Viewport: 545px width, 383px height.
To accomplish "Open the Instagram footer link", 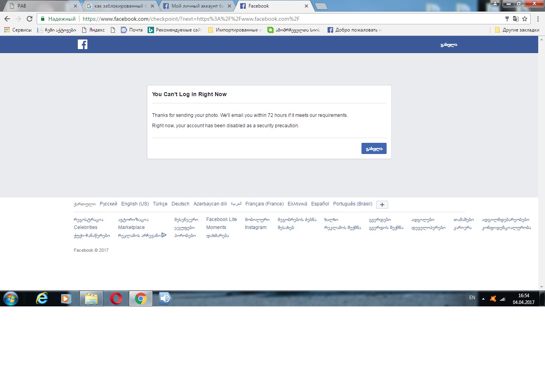I will [256, 227].
